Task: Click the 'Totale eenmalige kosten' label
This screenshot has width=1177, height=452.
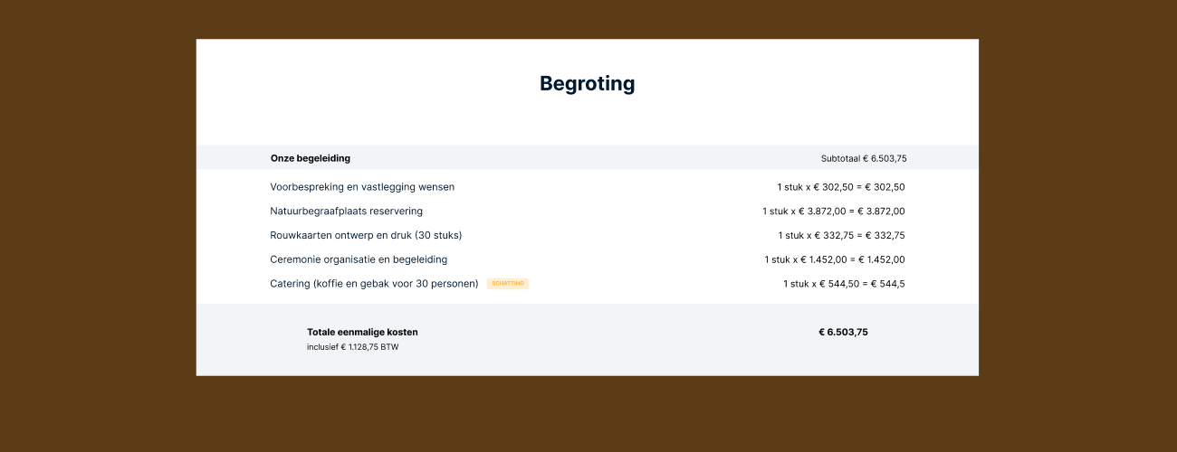Action: pyautogui.click(x=362, y=332)
